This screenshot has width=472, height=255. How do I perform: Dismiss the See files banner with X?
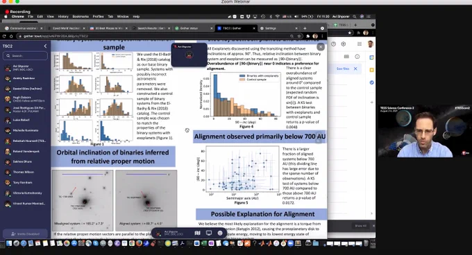355,69
